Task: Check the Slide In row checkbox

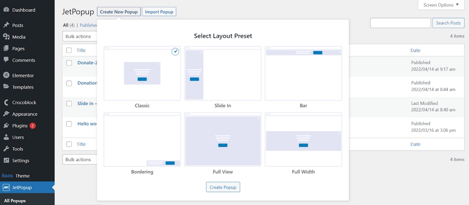Action: point(69,103)
